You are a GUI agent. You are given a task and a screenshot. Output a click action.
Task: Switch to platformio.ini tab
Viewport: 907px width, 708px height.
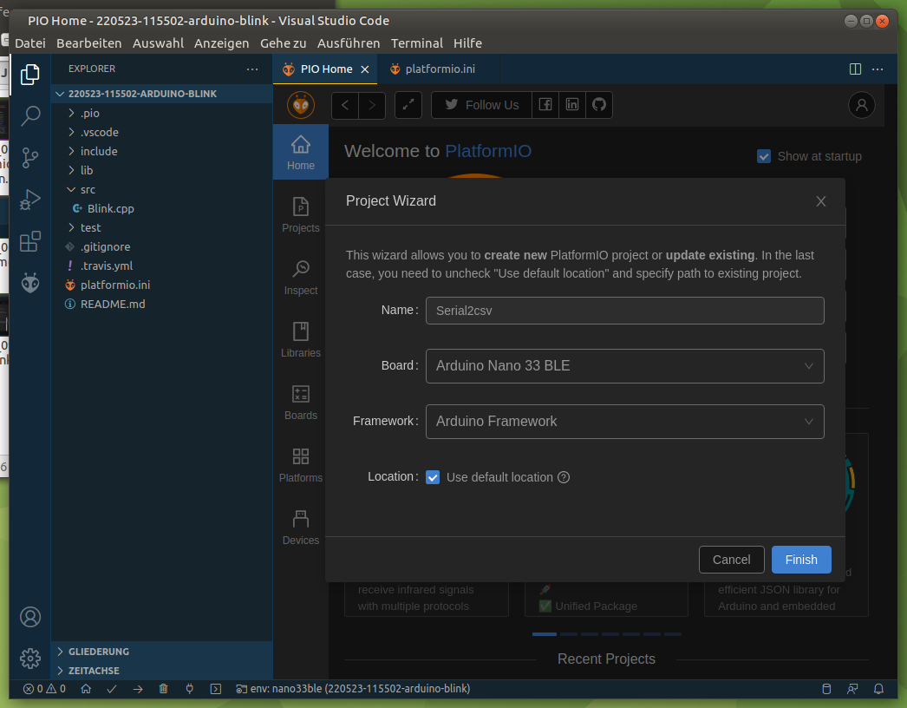(439, 69)
